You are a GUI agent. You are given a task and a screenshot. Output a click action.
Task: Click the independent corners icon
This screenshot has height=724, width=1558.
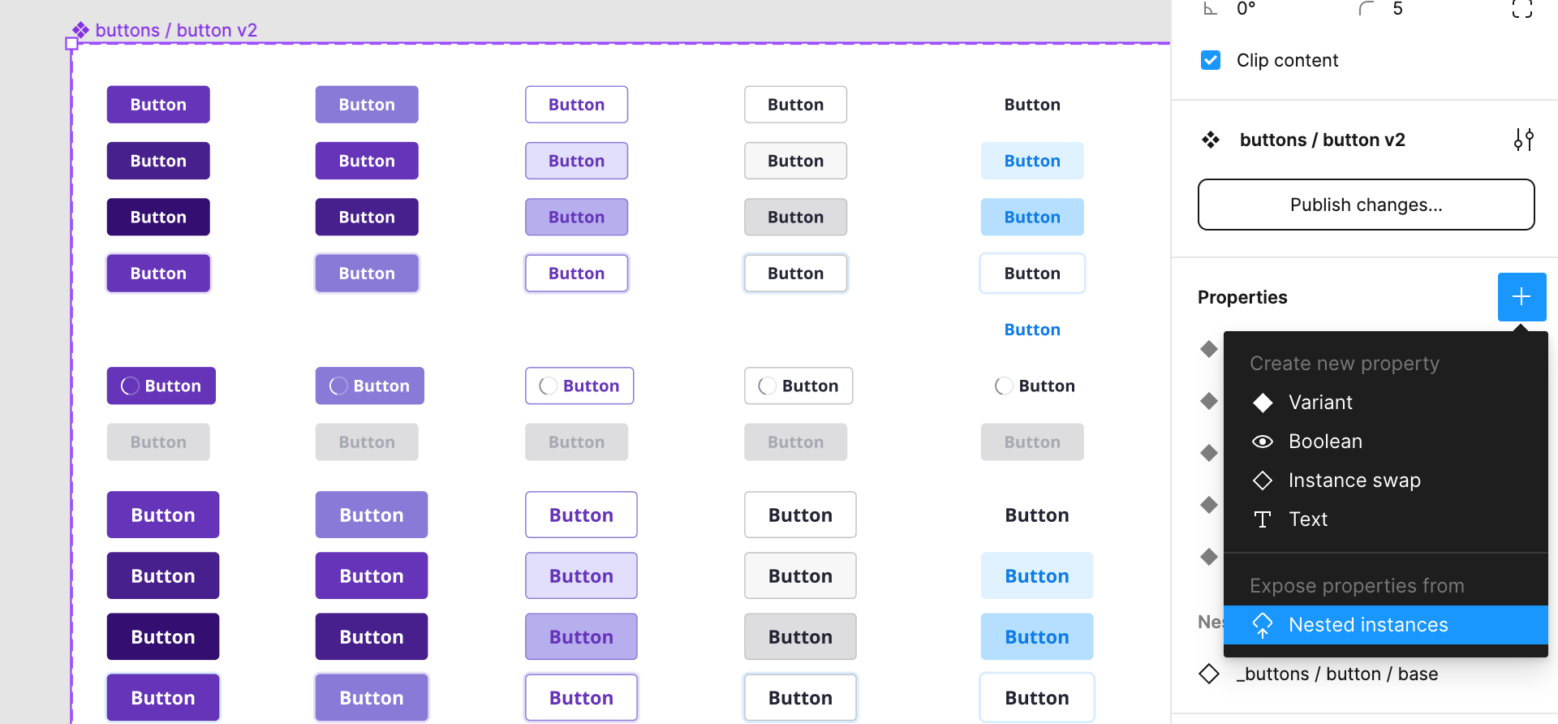(1522, 8)
